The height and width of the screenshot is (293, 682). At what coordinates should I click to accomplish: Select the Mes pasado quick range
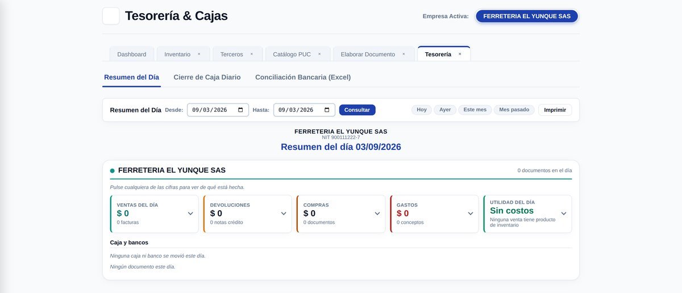[x=514, y=110]
